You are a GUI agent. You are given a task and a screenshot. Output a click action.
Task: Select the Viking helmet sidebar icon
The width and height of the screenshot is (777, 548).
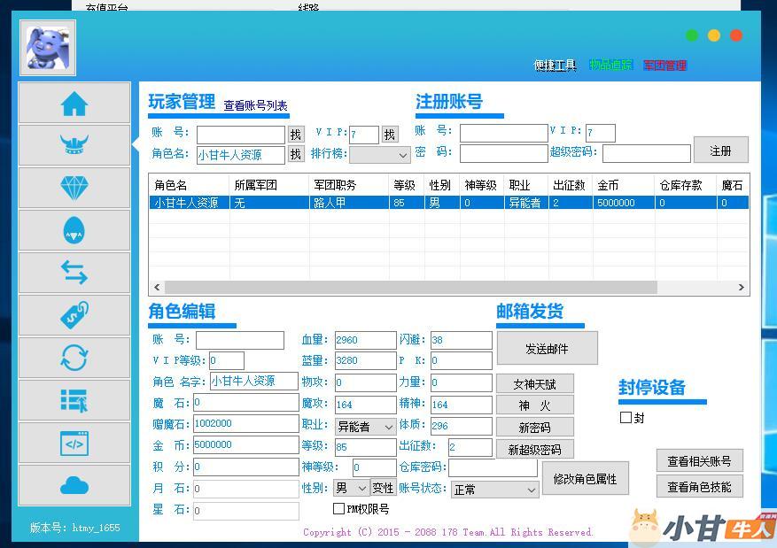point(74,145)
